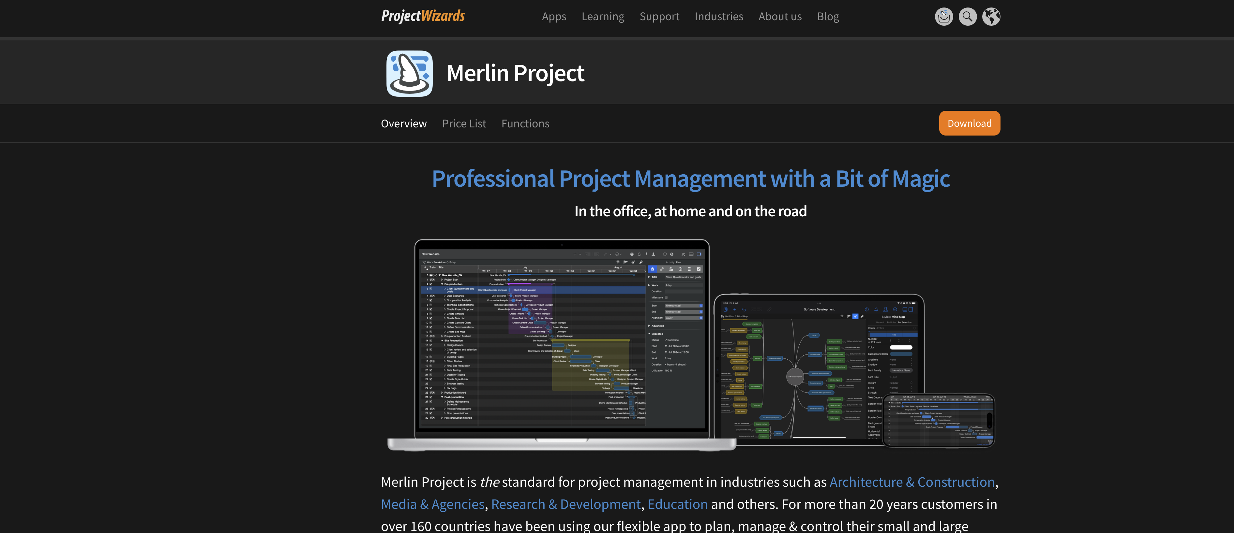Follow the Architecture & Construction link
This screenshot has width=1234, height=533.
[911, 482]
